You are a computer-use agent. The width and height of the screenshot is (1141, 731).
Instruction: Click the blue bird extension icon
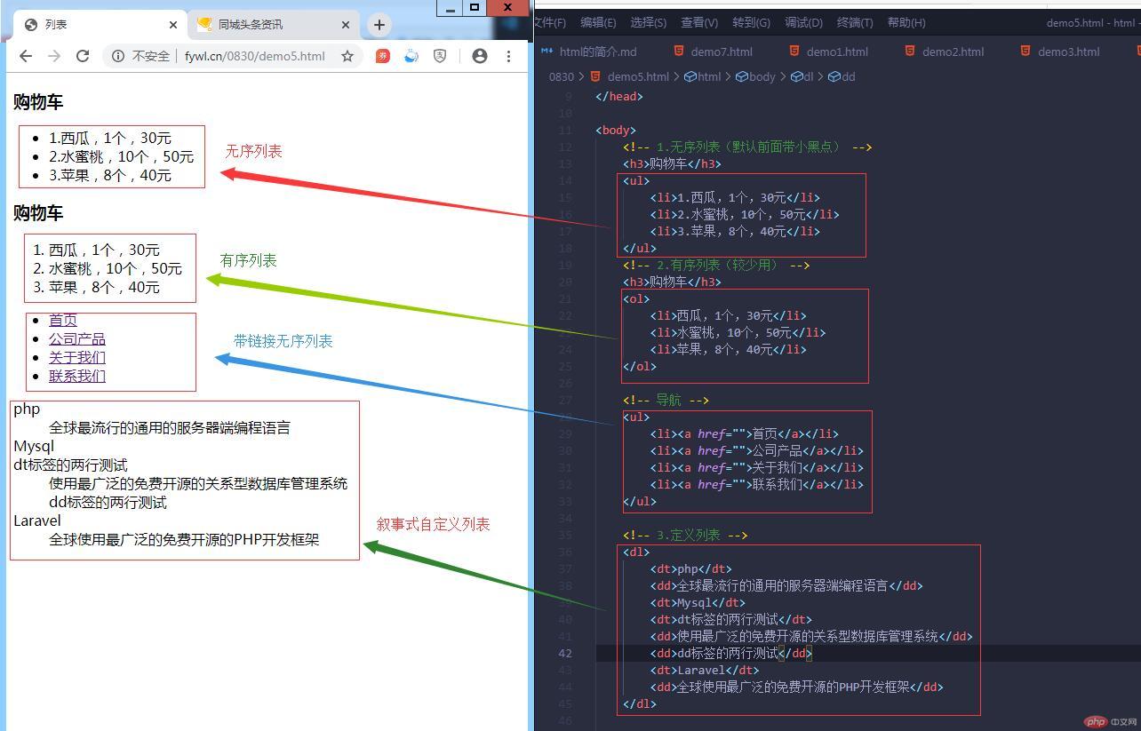(411, 56)
